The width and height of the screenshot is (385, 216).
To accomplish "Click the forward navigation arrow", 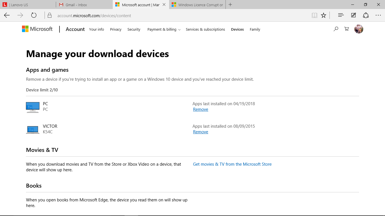I will pyautogui.click(x=20, y=15).
